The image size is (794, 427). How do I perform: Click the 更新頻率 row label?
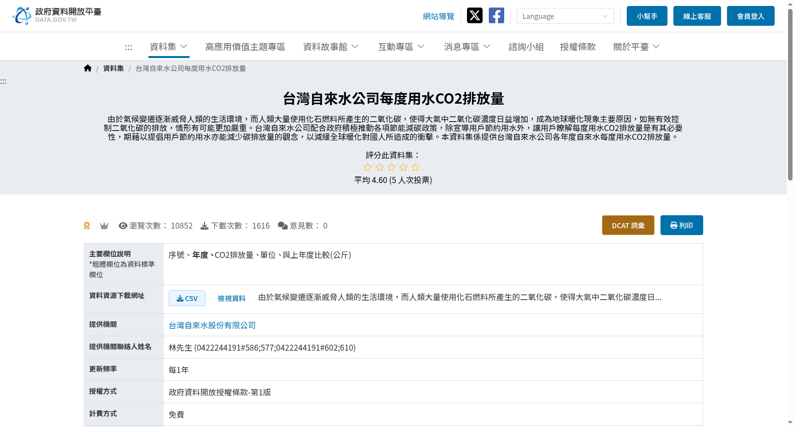(x=103, y=369)
